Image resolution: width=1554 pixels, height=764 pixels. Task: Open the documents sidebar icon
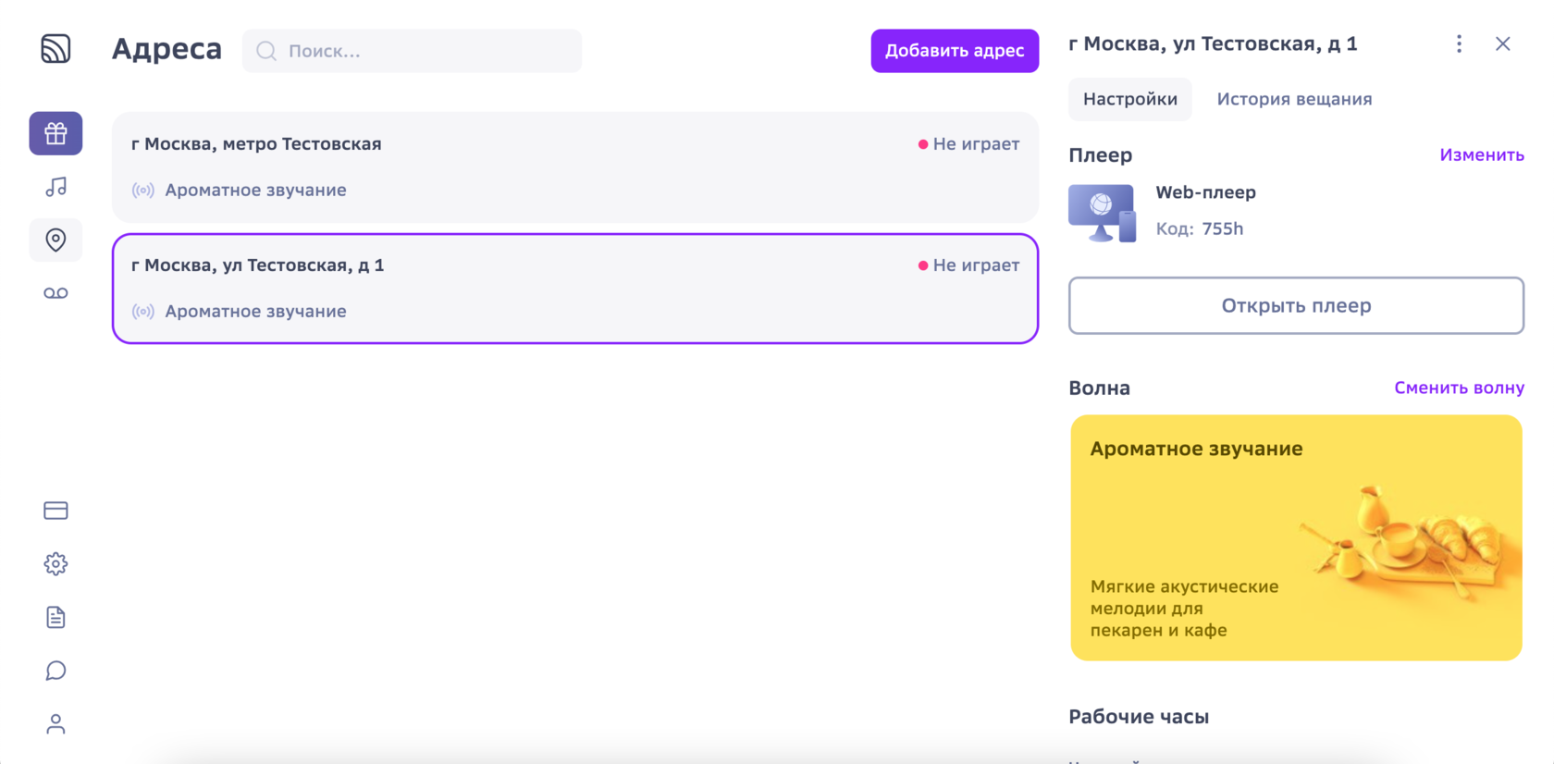click(x=55, y=618)
